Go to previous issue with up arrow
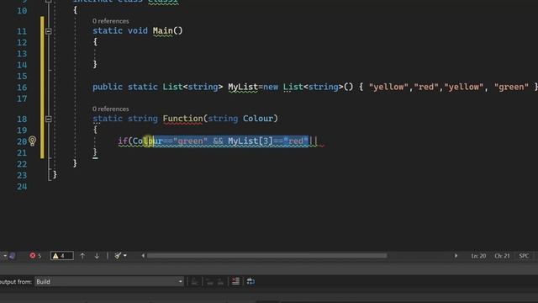 click(82, 256)
